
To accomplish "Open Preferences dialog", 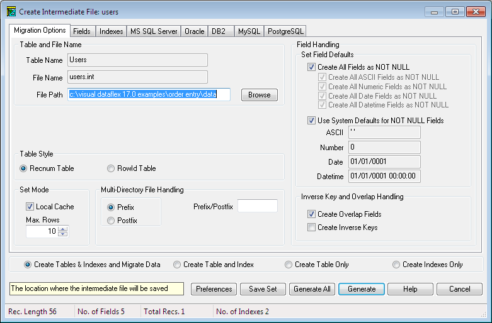I will (214, 289).
